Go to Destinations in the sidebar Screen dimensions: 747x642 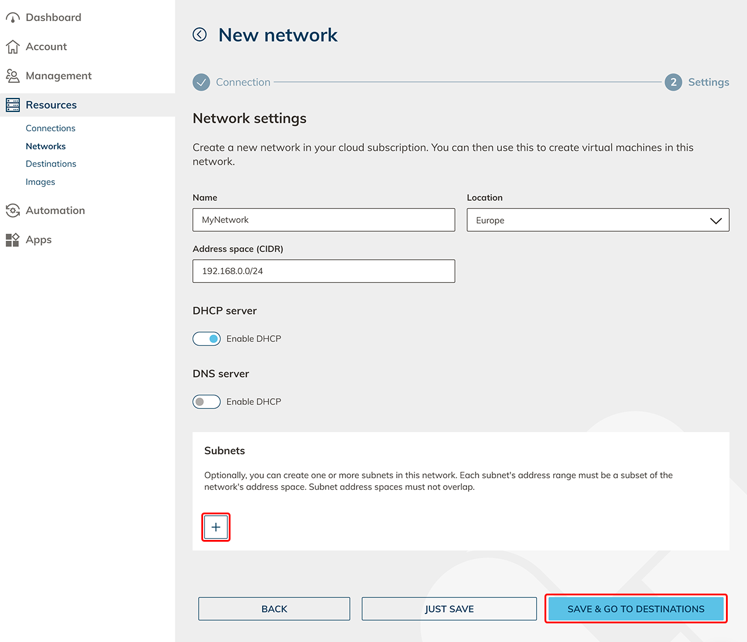point(51,164)
